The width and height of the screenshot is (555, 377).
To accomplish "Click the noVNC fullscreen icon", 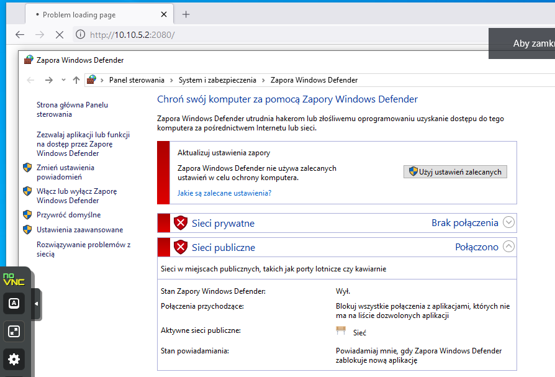I will pos(14,331).
